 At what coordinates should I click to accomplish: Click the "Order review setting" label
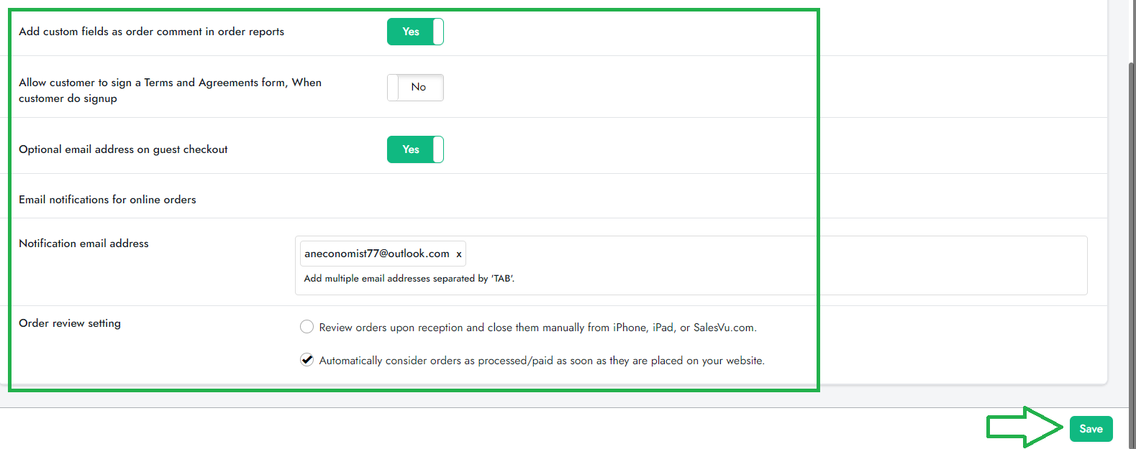tap(70, 323)
